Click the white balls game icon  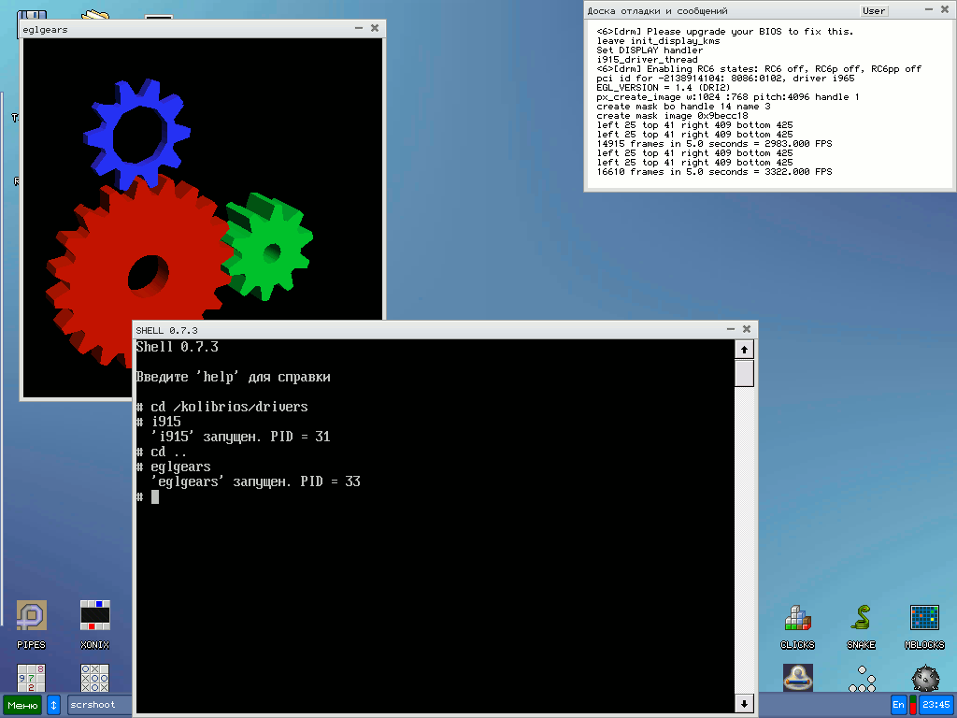click(x=861, y=680)
